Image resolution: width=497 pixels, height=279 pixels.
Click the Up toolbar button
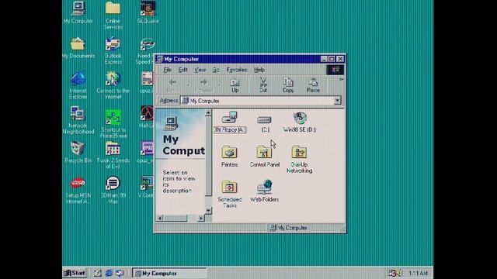coord(235,85)
